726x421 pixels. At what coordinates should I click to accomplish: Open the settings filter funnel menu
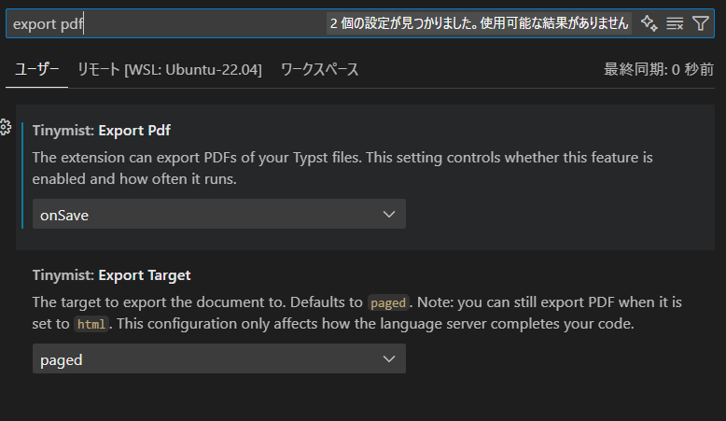[x=701, y=23]
